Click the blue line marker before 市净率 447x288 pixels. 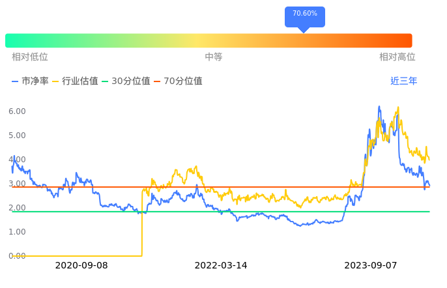click(x=16, y=81)
